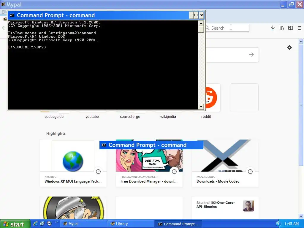This screenshot has height=228, width=304.
Task: Click the blank highlight card in bottom row
Action: click(x=149, y=208)
